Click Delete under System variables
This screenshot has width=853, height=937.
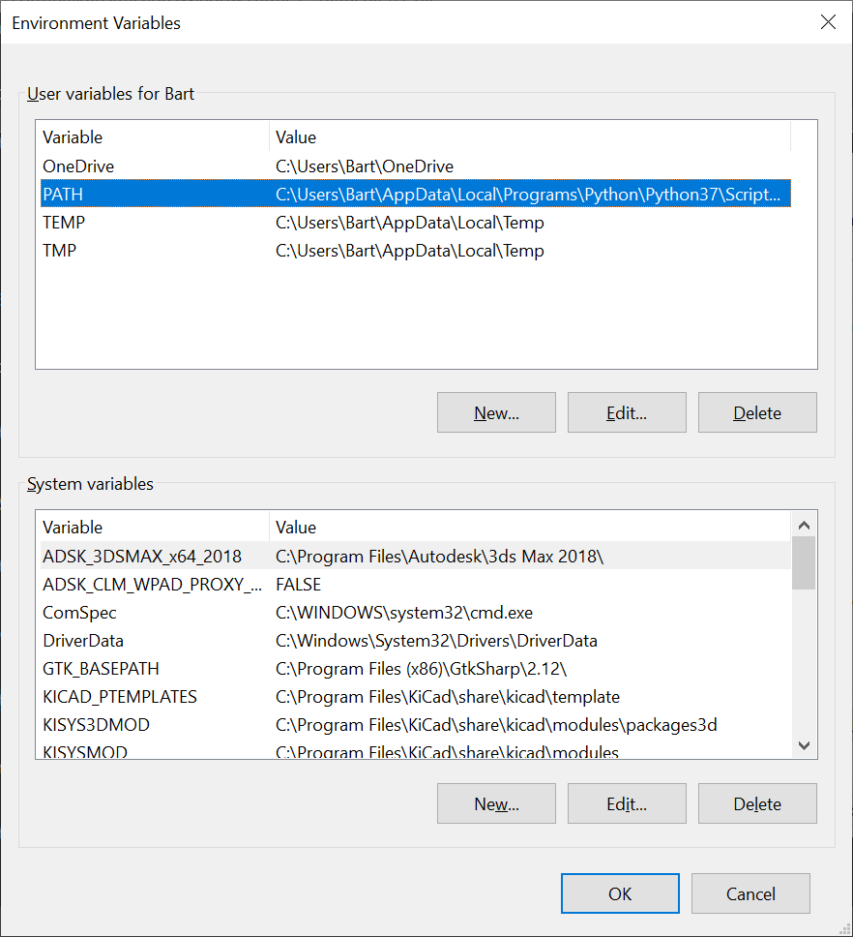coord(757,803)
